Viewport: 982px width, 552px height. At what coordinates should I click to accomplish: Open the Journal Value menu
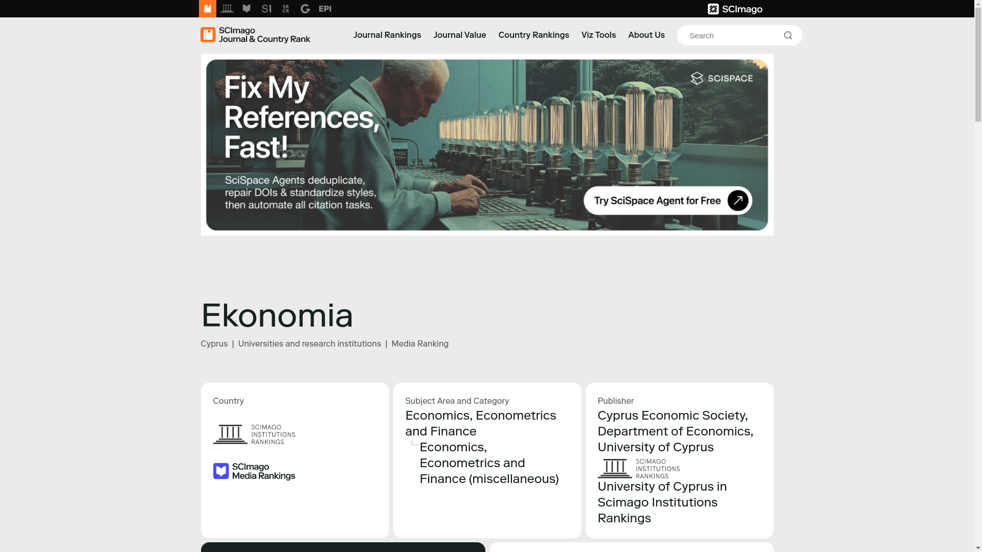(x=459, y=35)
